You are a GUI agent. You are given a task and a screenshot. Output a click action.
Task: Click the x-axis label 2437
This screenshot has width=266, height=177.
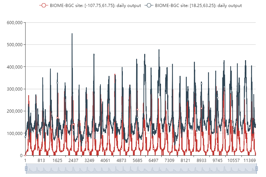73,160
